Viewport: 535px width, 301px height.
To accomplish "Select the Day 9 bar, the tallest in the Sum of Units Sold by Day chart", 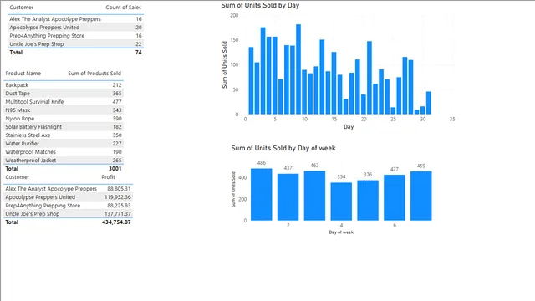I will pyautogui.click(x=298, y=69).
